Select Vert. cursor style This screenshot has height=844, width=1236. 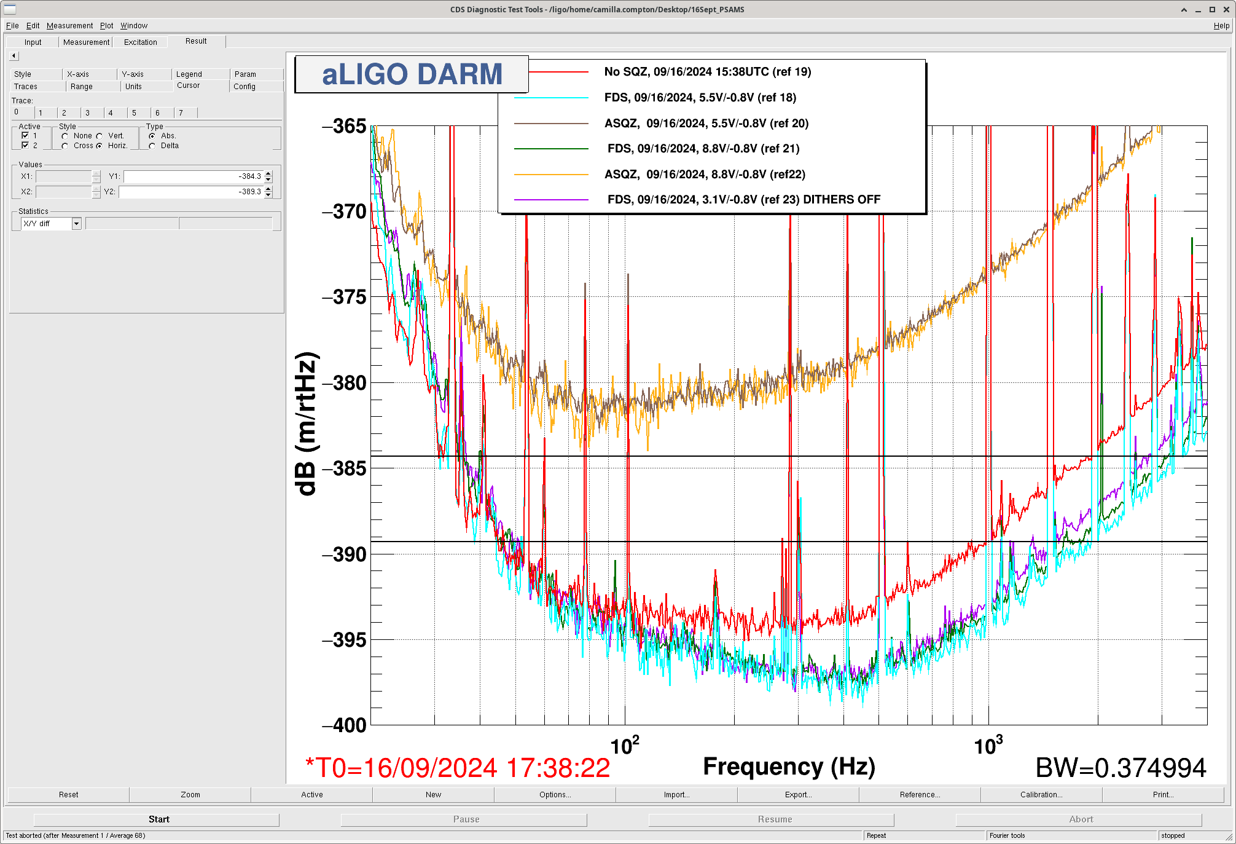(x=100, y=136)
